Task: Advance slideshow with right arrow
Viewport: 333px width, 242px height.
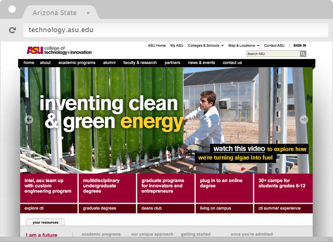Action: pos(304,119)
